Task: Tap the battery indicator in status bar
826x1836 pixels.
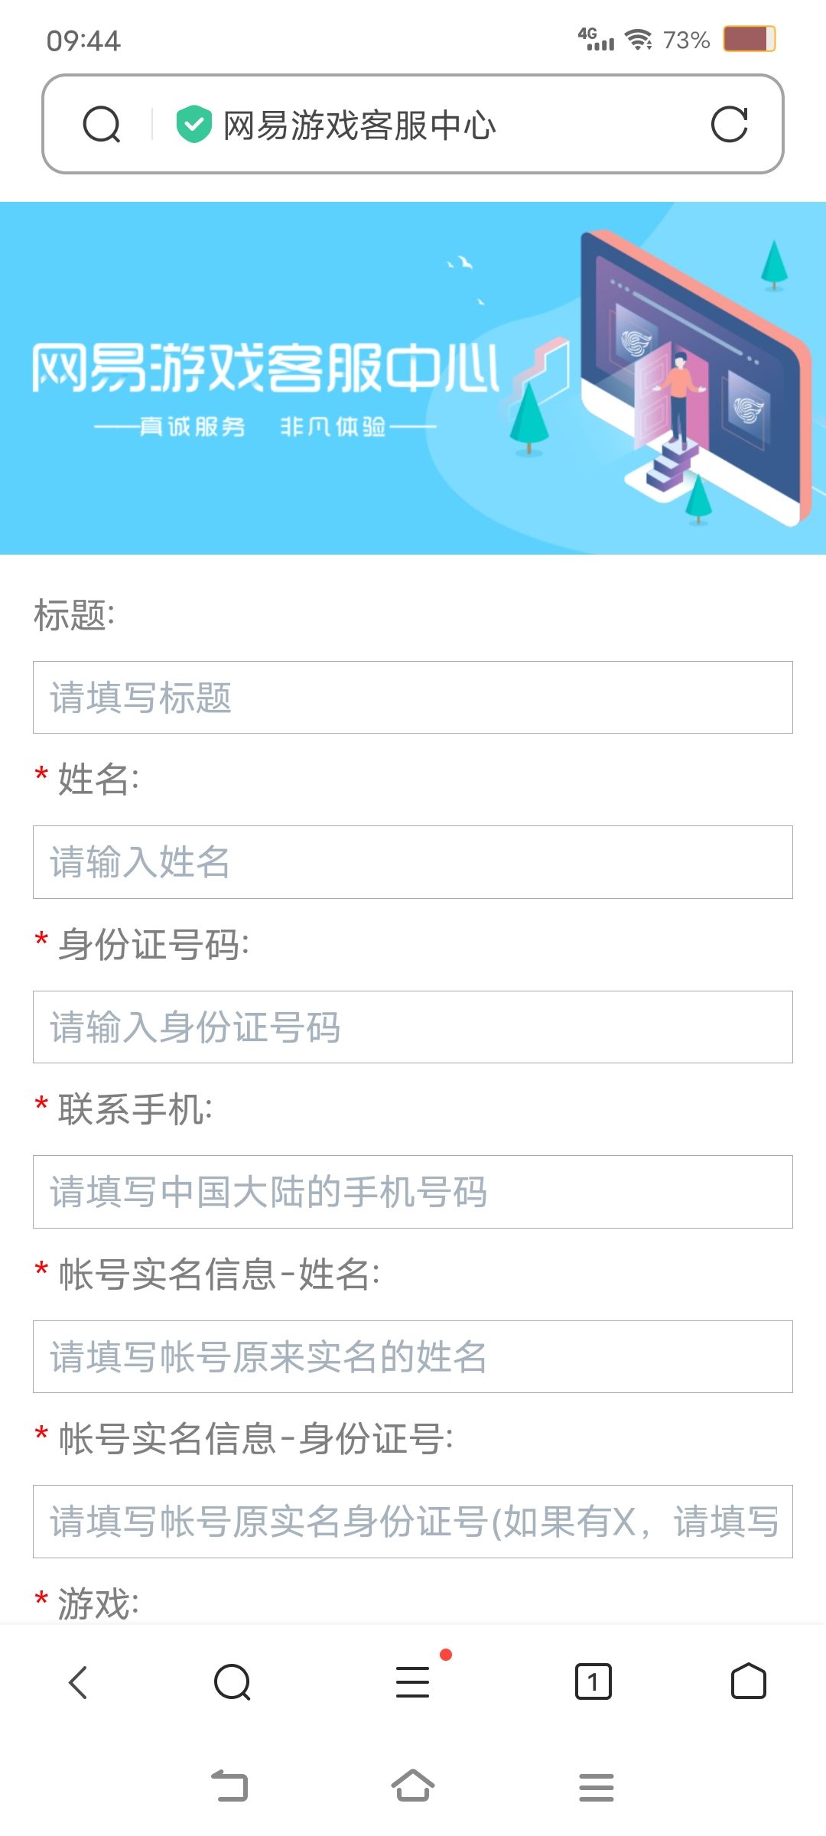Action: click(750, 39)
